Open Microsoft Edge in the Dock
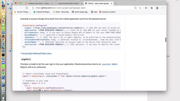The width and height of the screenshot is (180, 101). pyautogui.click(x=3, y=47)
